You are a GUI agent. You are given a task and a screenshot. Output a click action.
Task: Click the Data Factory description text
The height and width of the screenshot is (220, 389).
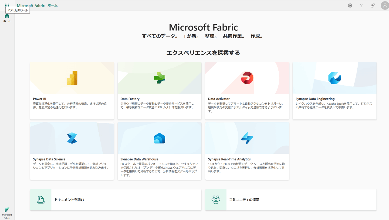157,106
